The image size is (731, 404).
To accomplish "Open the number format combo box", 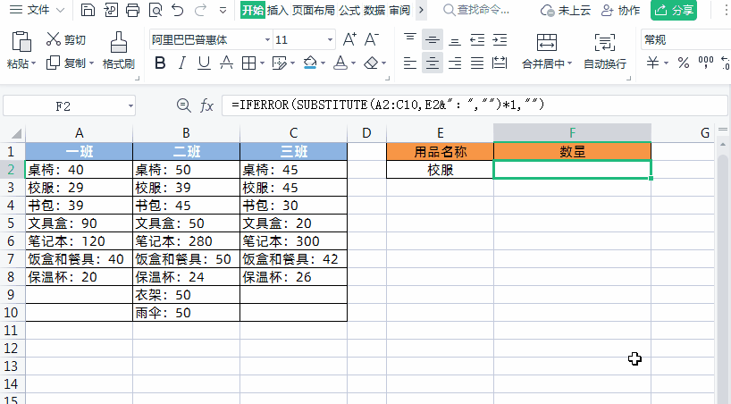I will click(x=685, y=40).
